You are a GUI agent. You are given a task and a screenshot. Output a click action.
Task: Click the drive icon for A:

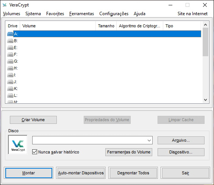(x=10, y=34)
